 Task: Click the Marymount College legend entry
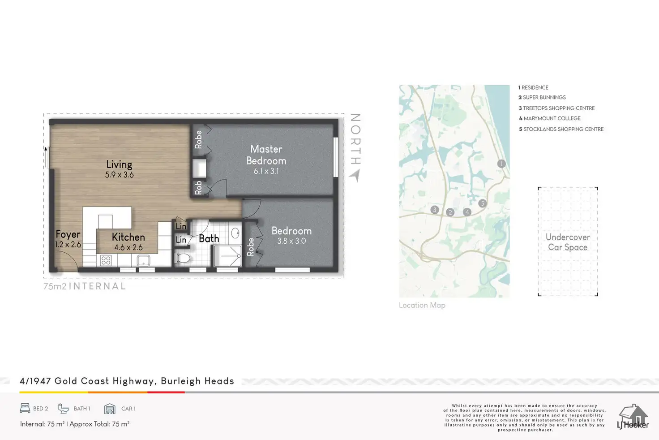(549, 119)
